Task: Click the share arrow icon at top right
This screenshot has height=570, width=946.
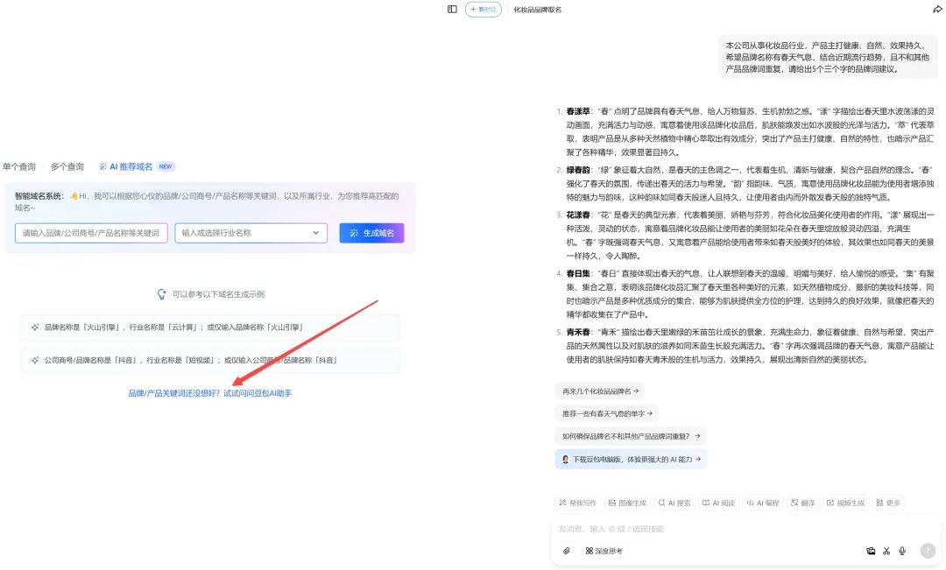Action: tap(937, 9)
